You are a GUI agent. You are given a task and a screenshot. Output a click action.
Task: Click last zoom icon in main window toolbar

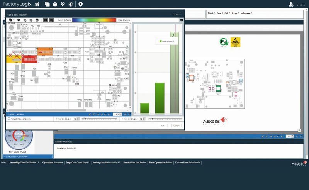301,136
